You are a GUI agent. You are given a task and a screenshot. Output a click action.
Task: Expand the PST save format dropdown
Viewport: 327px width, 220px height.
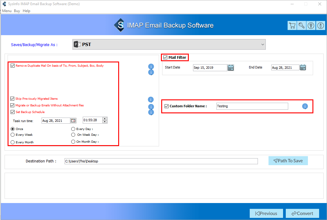click(262, 45)
